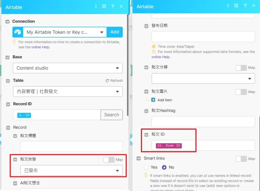Open the 已發布 status dropdown
The width and height of the screenshot is (260, 191).
coord(71,170)
